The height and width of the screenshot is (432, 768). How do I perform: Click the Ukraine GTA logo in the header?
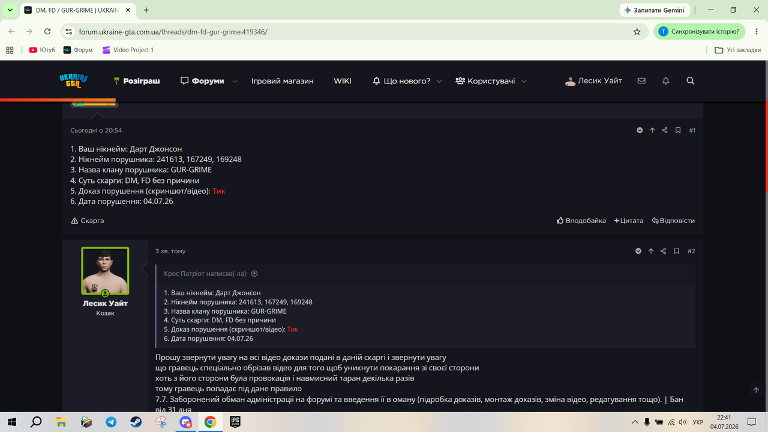point(74,80)
